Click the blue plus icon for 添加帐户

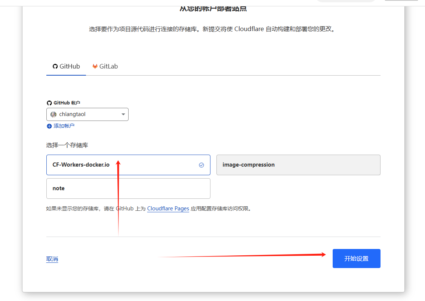pos(49,126)
